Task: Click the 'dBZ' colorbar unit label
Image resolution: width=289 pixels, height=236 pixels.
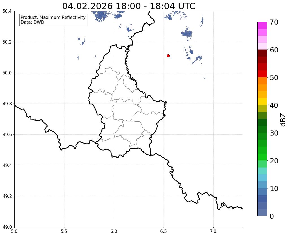Action: [x=283, y=119]
